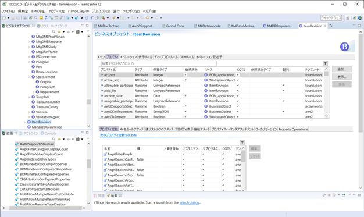This screenshot has width=364, height=217.
Task: Click the blue reload arrows toolbar icon
Action: (46, 18)
